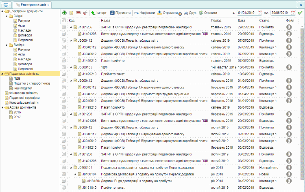Open Консолідовані звіти tree item
The width and height of the screenshot is (305, 192).
(24, 103)
